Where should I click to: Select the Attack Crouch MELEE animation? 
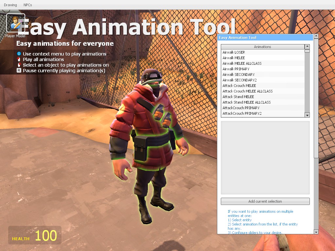click(x=263, y=86)
